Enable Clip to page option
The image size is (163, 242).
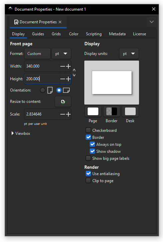point(88,180)
